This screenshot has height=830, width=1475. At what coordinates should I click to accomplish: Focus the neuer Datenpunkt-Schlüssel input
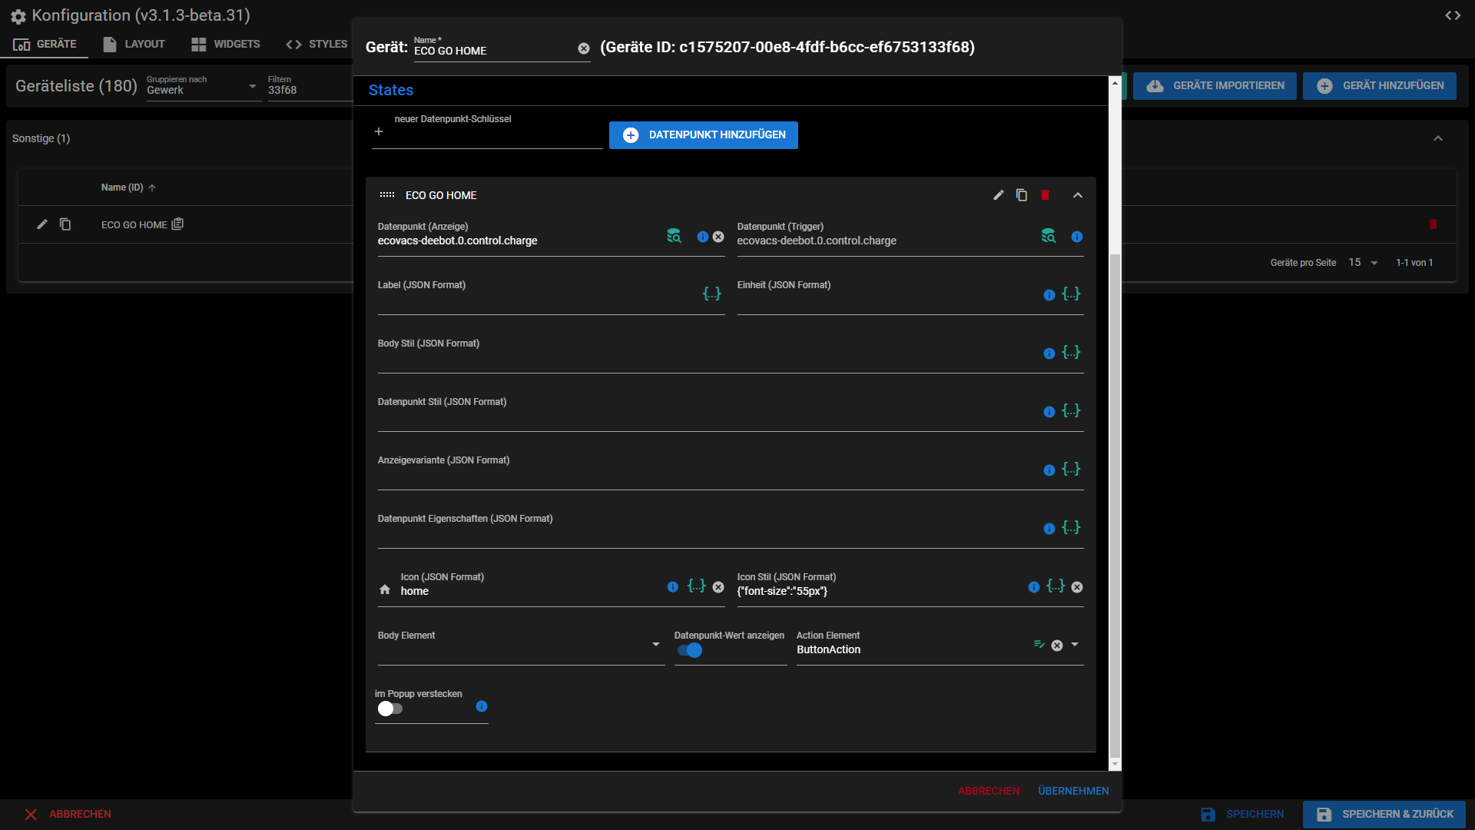pyautogui.click(x=487, y=131)
